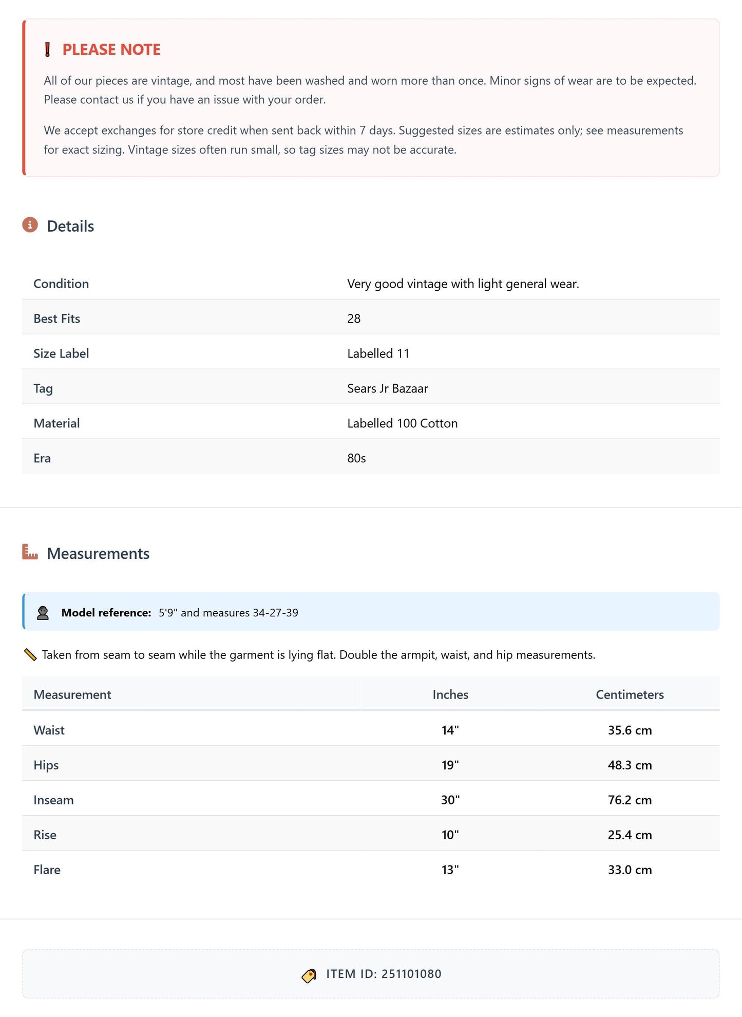Click the Best Fits 28 value

click(354, 318)
